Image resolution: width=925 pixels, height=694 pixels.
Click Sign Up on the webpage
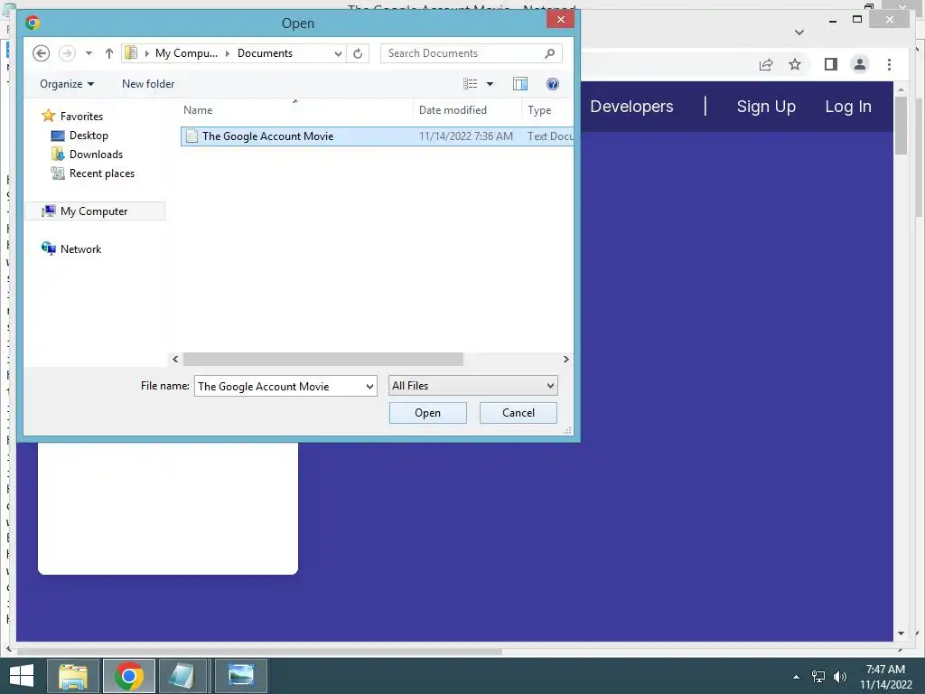click(x=766, y=107)
